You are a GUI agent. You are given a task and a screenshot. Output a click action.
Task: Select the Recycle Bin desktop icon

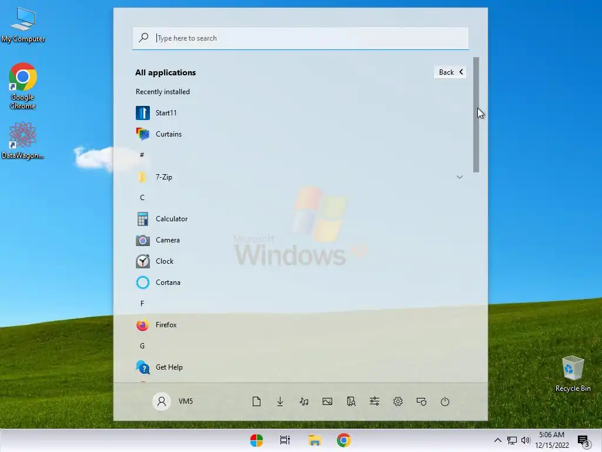pyautogui.click(x=573, y=374)
